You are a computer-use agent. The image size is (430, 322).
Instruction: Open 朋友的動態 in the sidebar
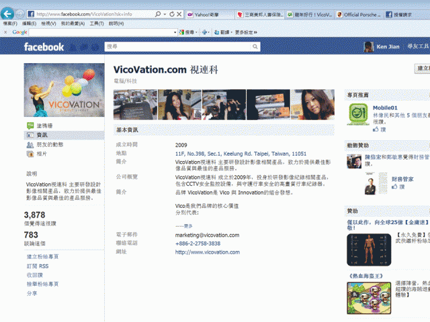(x=50, y=145)
